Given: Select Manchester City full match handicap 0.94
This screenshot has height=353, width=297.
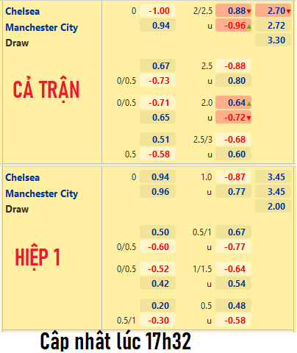Looking at the screenshot, I should coord(157,25).
